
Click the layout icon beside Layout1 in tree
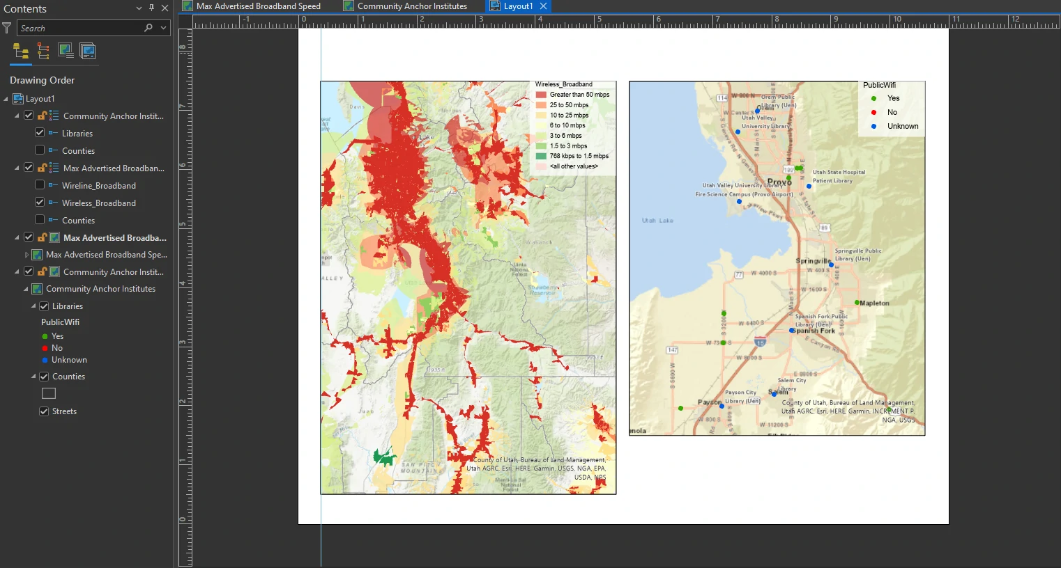(x=18, y=99)
